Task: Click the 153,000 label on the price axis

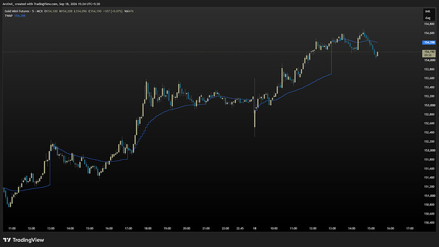Action: [x=429, y=105]
